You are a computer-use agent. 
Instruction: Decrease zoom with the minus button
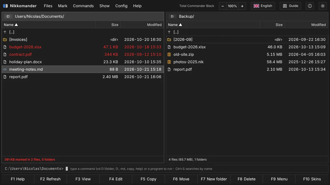[x=223, y=6]
